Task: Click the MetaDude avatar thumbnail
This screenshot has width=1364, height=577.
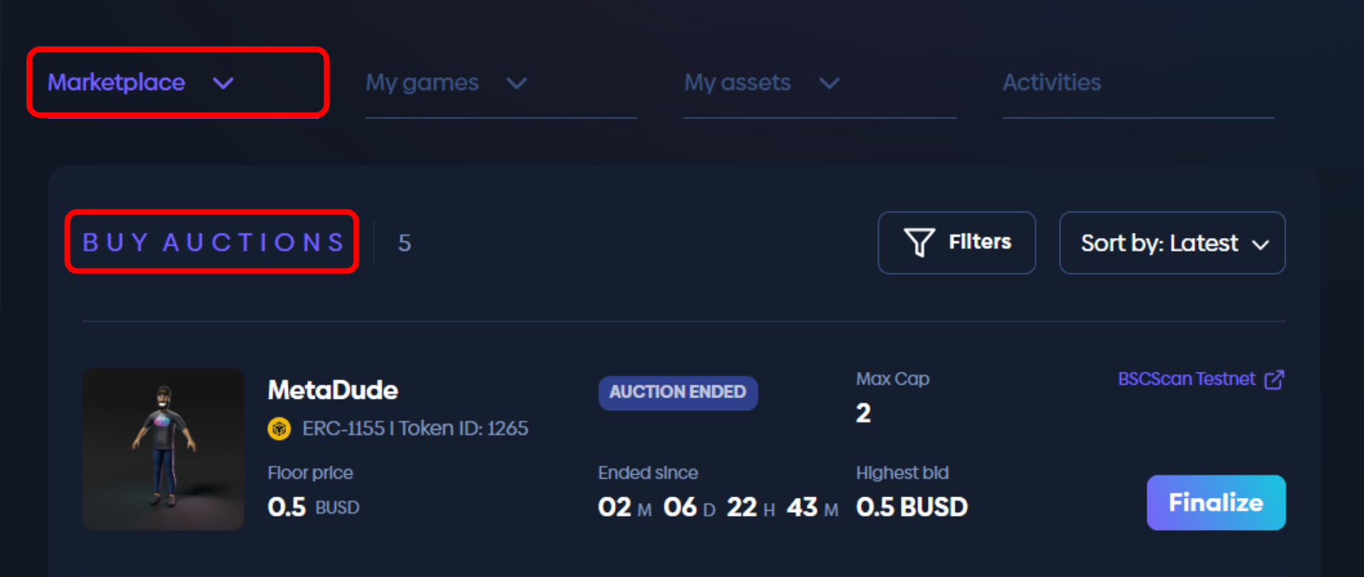Action: (163, 449)
